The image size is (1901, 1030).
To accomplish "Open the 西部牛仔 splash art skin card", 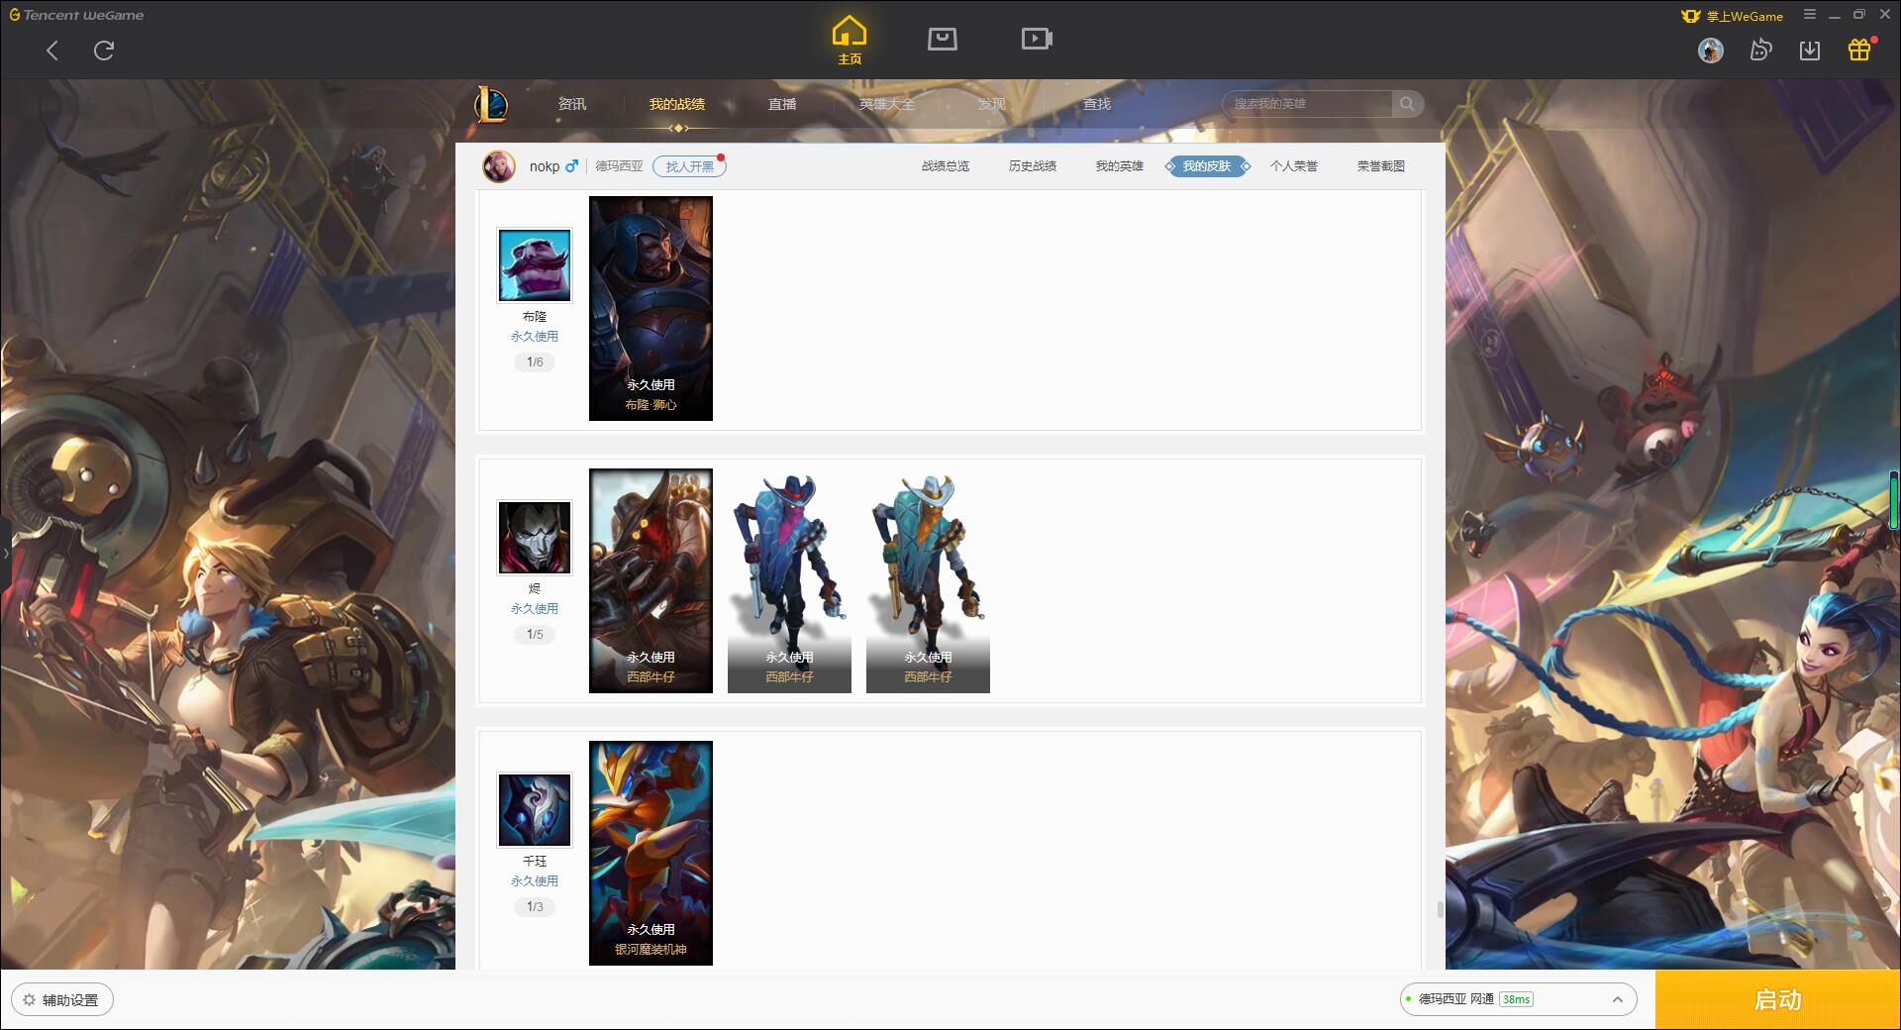I will click(x=650, y=580).
